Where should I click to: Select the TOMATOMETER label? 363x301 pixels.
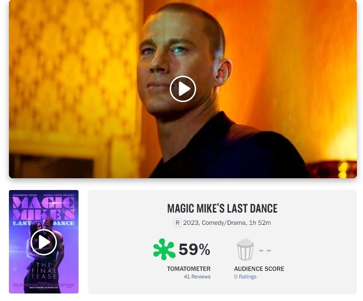pyautogui.click(x=189, y=269)
